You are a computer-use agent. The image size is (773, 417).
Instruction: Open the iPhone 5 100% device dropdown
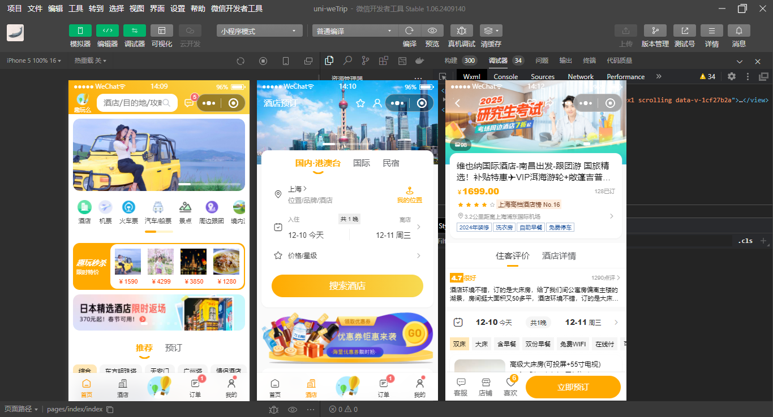pos(34,60)
